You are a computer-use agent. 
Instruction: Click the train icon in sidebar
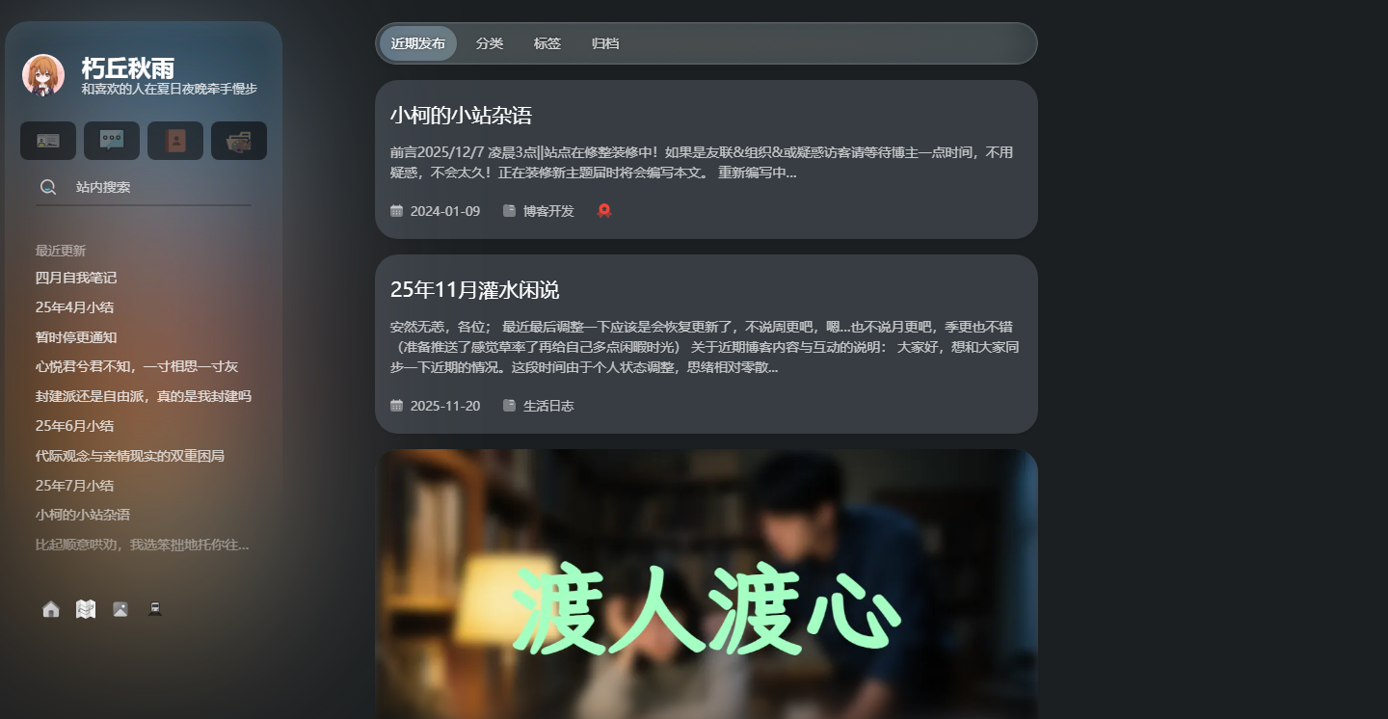(x=155, y=609)
